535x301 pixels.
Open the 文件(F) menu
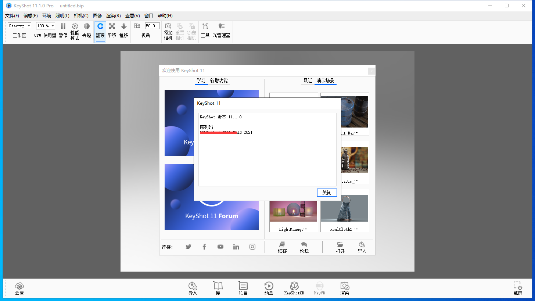click(12, 16)
